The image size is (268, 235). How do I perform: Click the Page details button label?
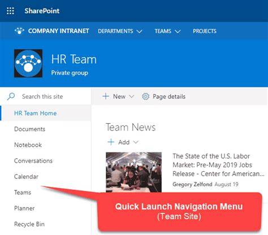tap(169, 97)
